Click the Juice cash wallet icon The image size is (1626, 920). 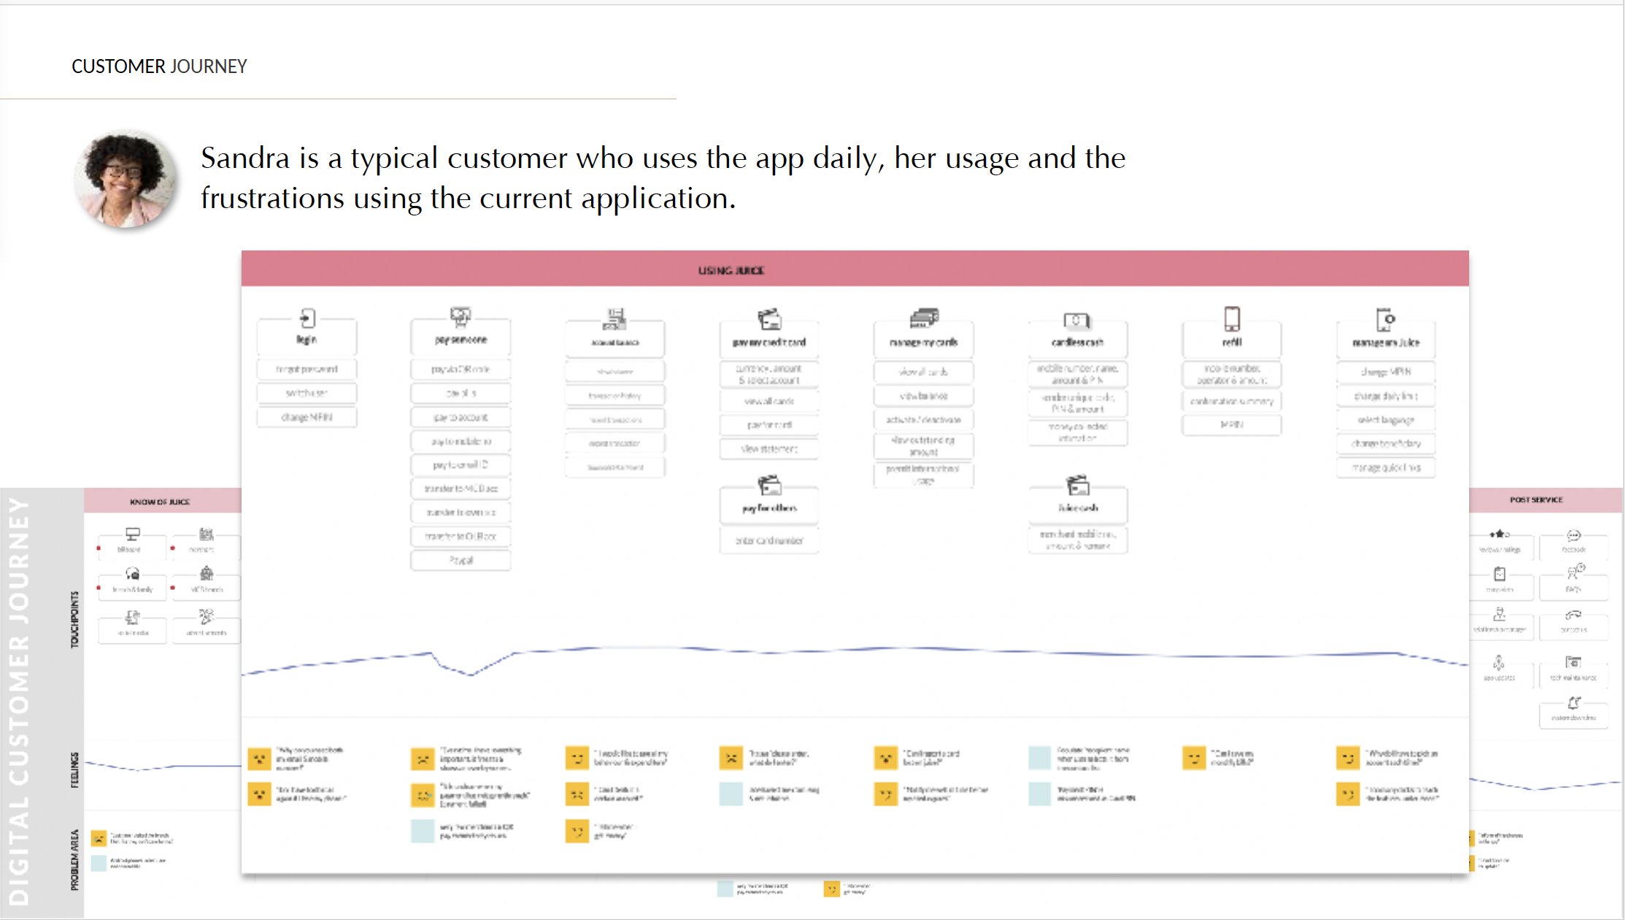coord(1077,485)
